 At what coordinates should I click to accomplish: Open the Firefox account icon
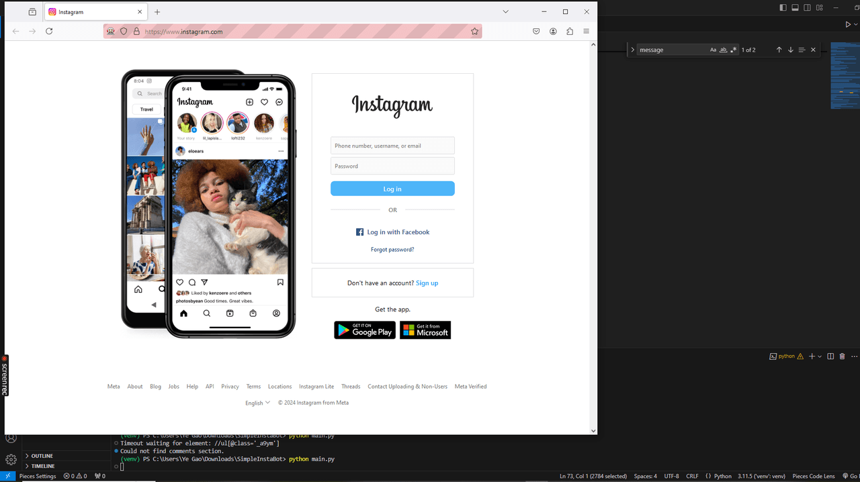553,32
